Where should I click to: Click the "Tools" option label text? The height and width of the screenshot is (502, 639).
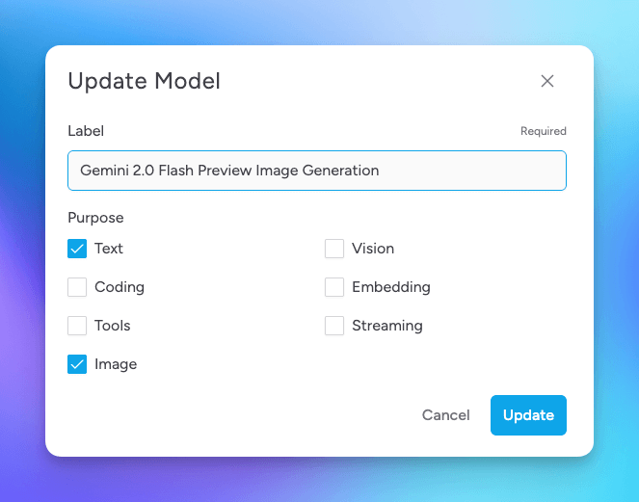[113, 326]
